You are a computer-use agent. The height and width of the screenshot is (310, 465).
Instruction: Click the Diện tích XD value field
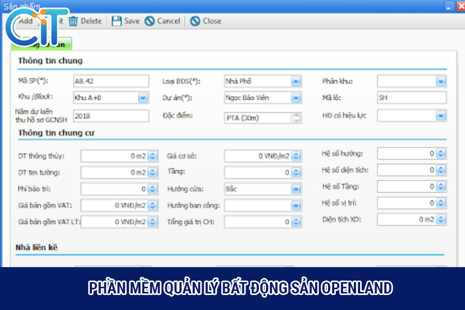pos(407,220)
